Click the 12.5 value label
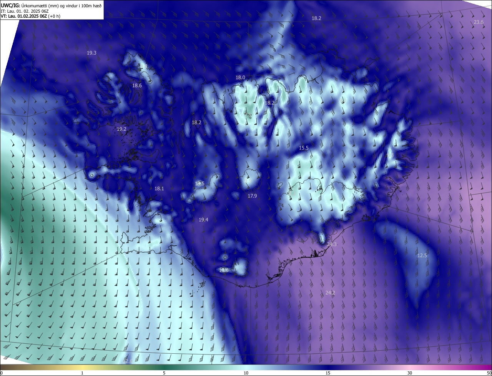Image resolution: width=492 pixels, height=376 pixels. click(422, 256)
